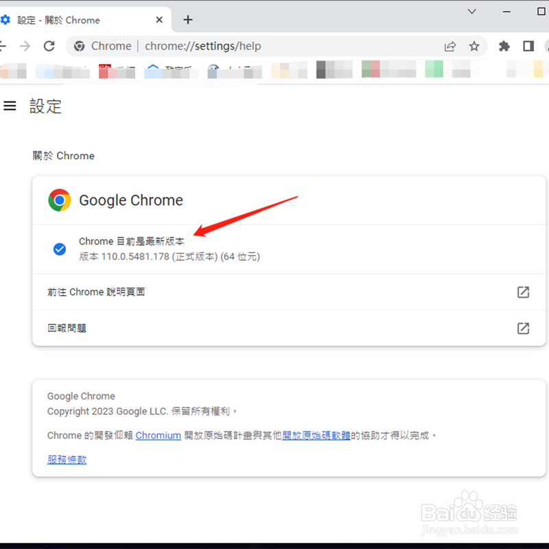Click the 關於 Chrome heading

(x=63, y=156)
